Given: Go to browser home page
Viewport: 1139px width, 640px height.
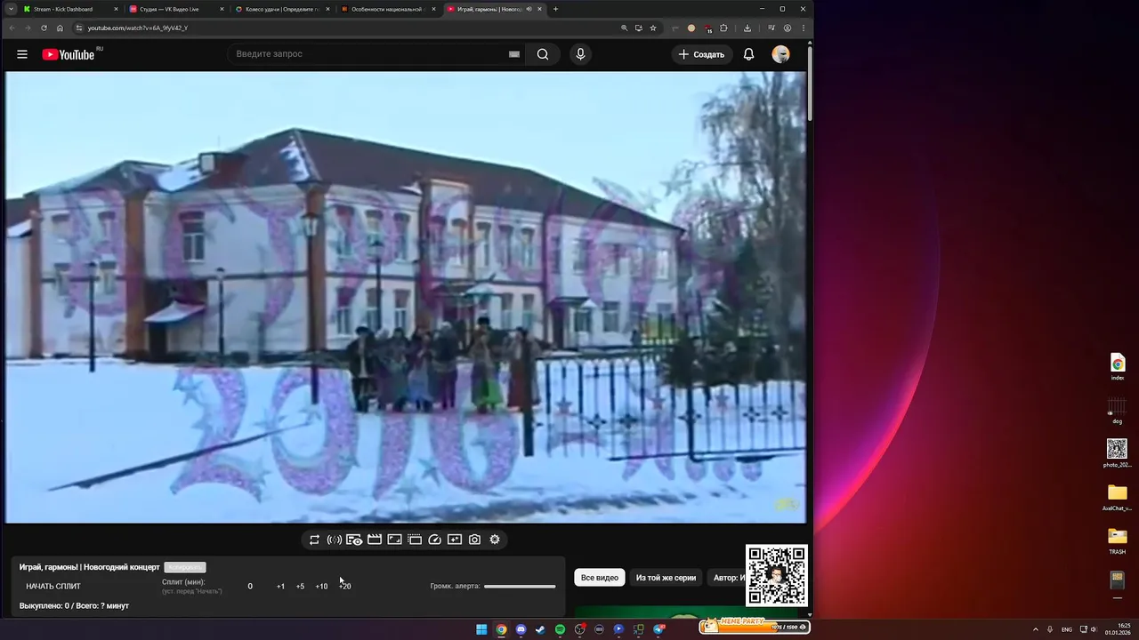Looking at the screenshot, I should click(61, 28).
